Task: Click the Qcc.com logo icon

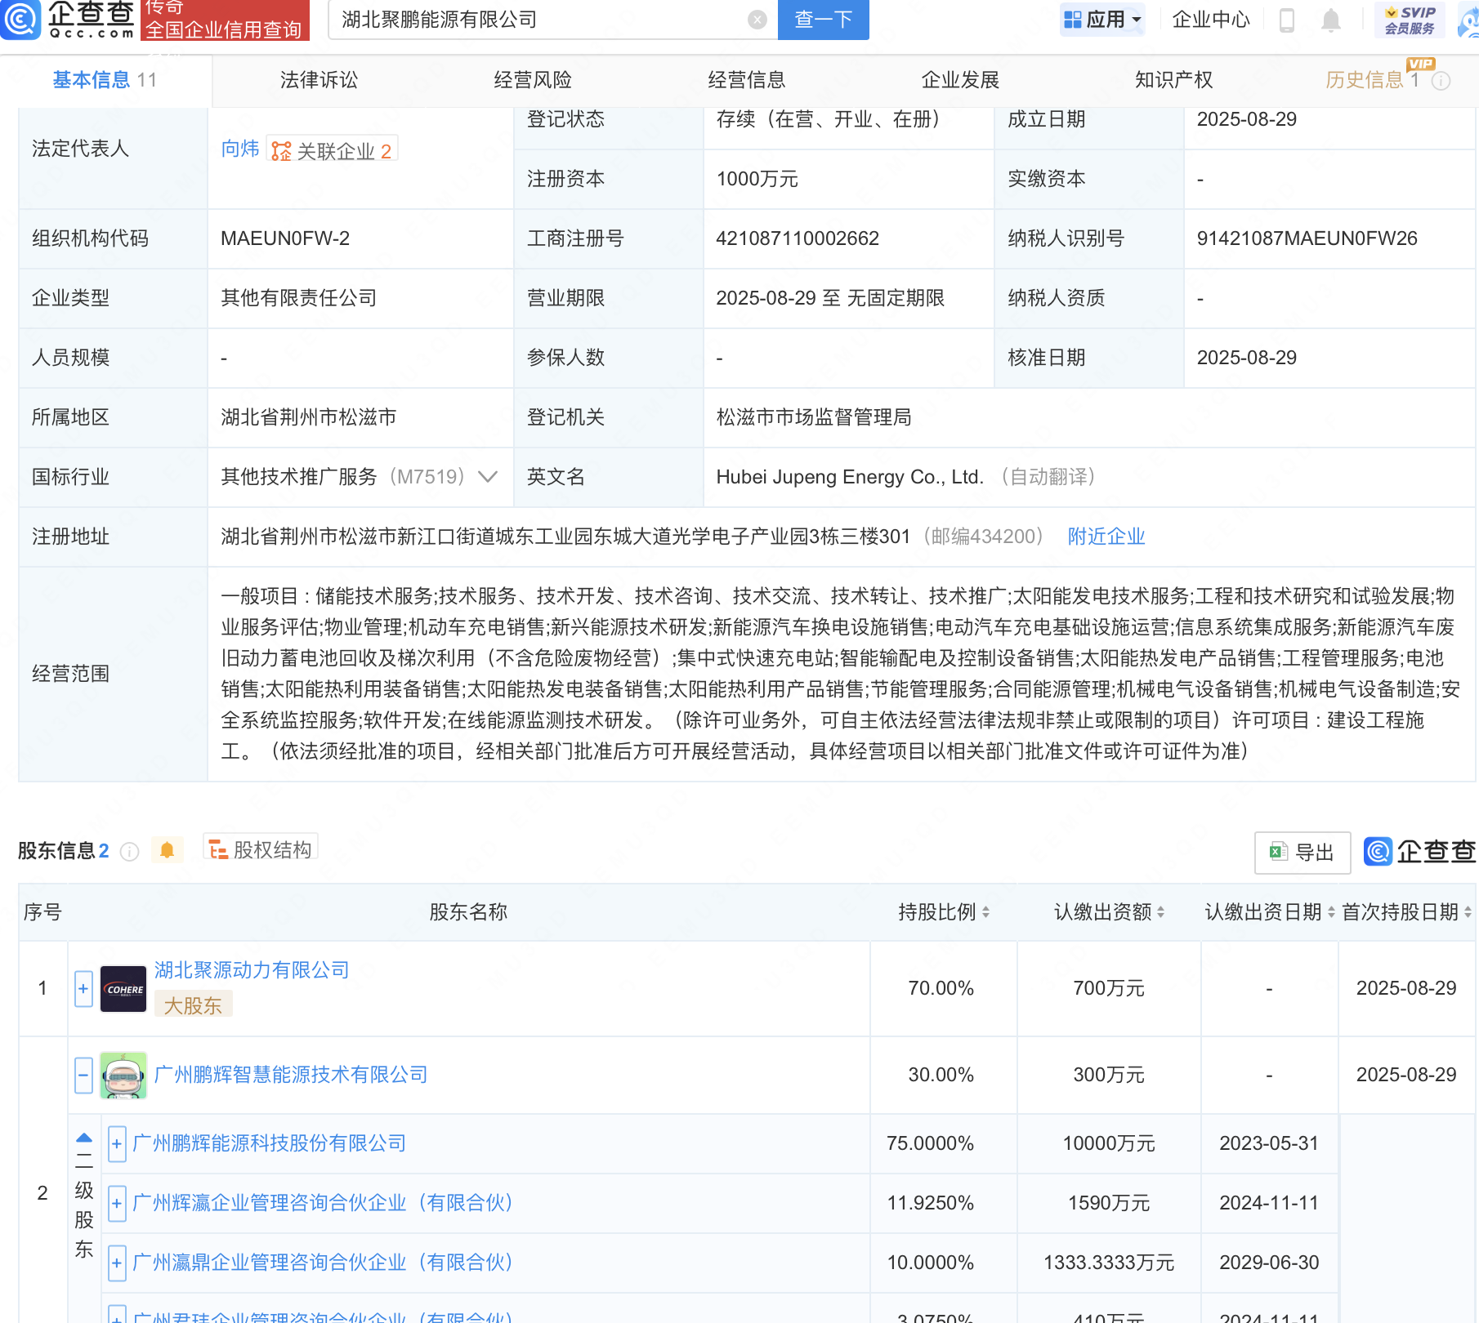Action: tap(20, 20)
